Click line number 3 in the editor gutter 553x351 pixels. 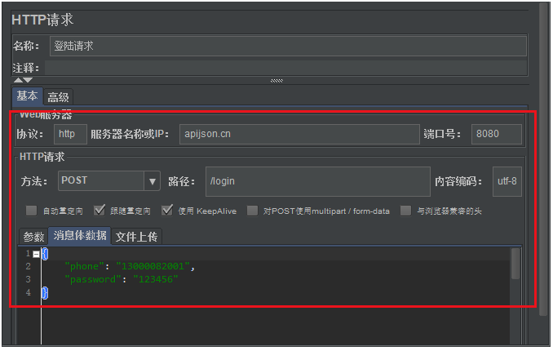tap(29, 279)
